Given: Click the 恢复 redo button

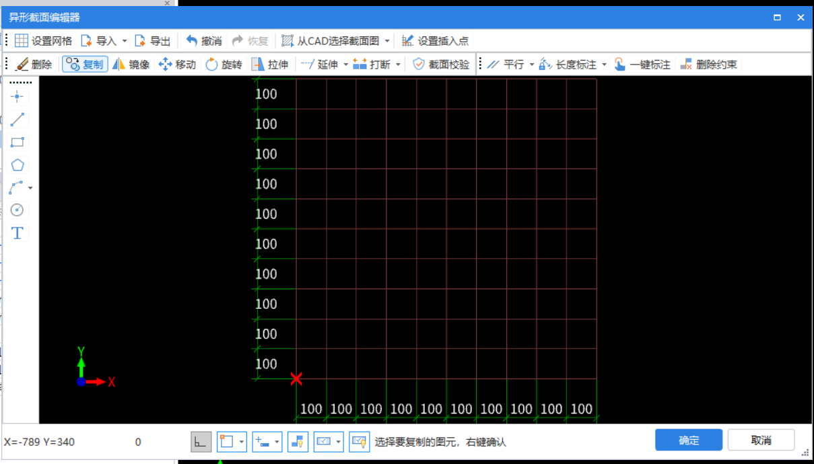Looking at the screenshot, I should click(250, 41).
